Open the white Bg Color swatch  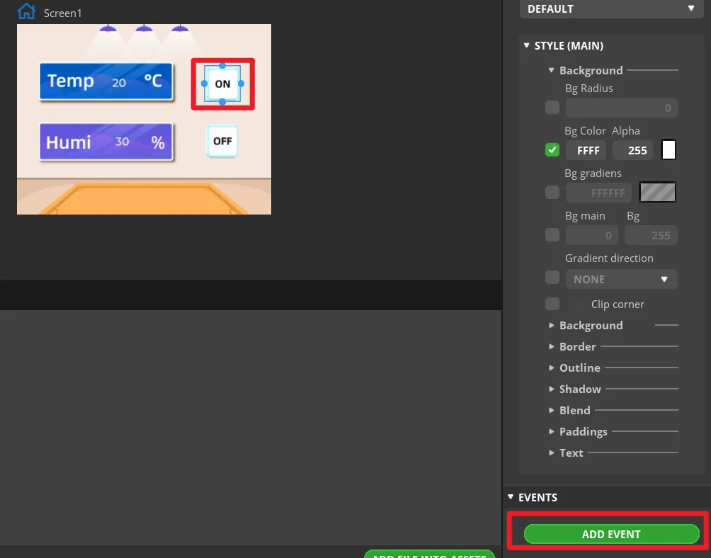[668, 150]
